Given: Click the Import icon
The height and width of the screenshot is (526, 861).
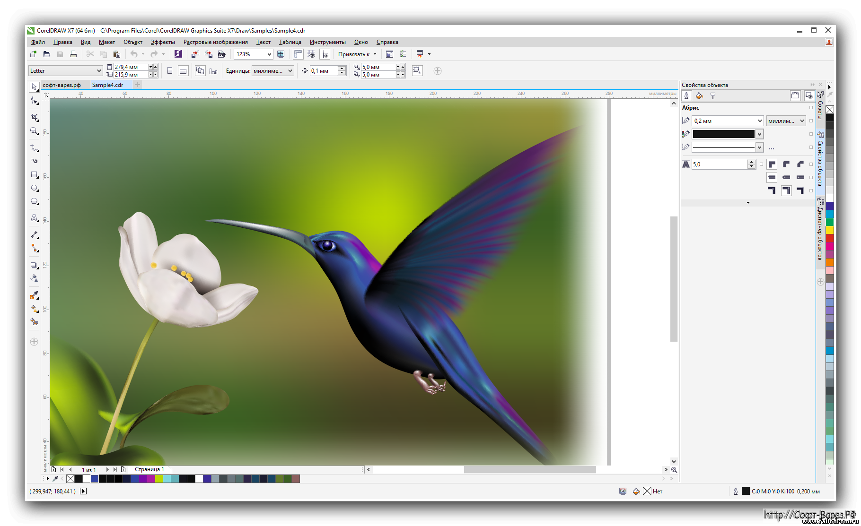Looking at the screenshot, I should coord(195,54).
